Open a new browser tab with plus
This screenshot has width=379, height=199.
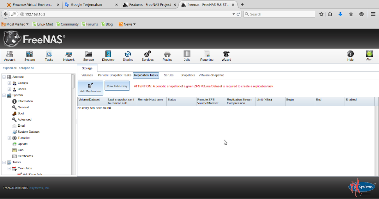[242, 4]
